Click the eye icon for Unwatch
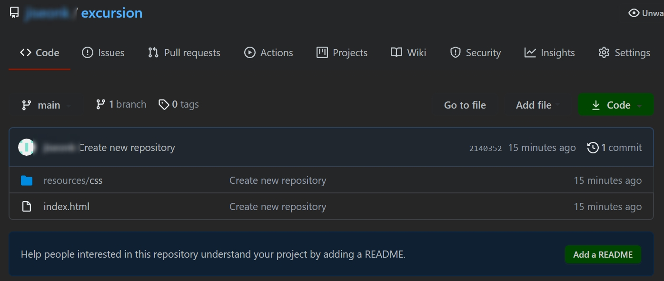This screenshot has height=281, width=664. coord(634,13)
